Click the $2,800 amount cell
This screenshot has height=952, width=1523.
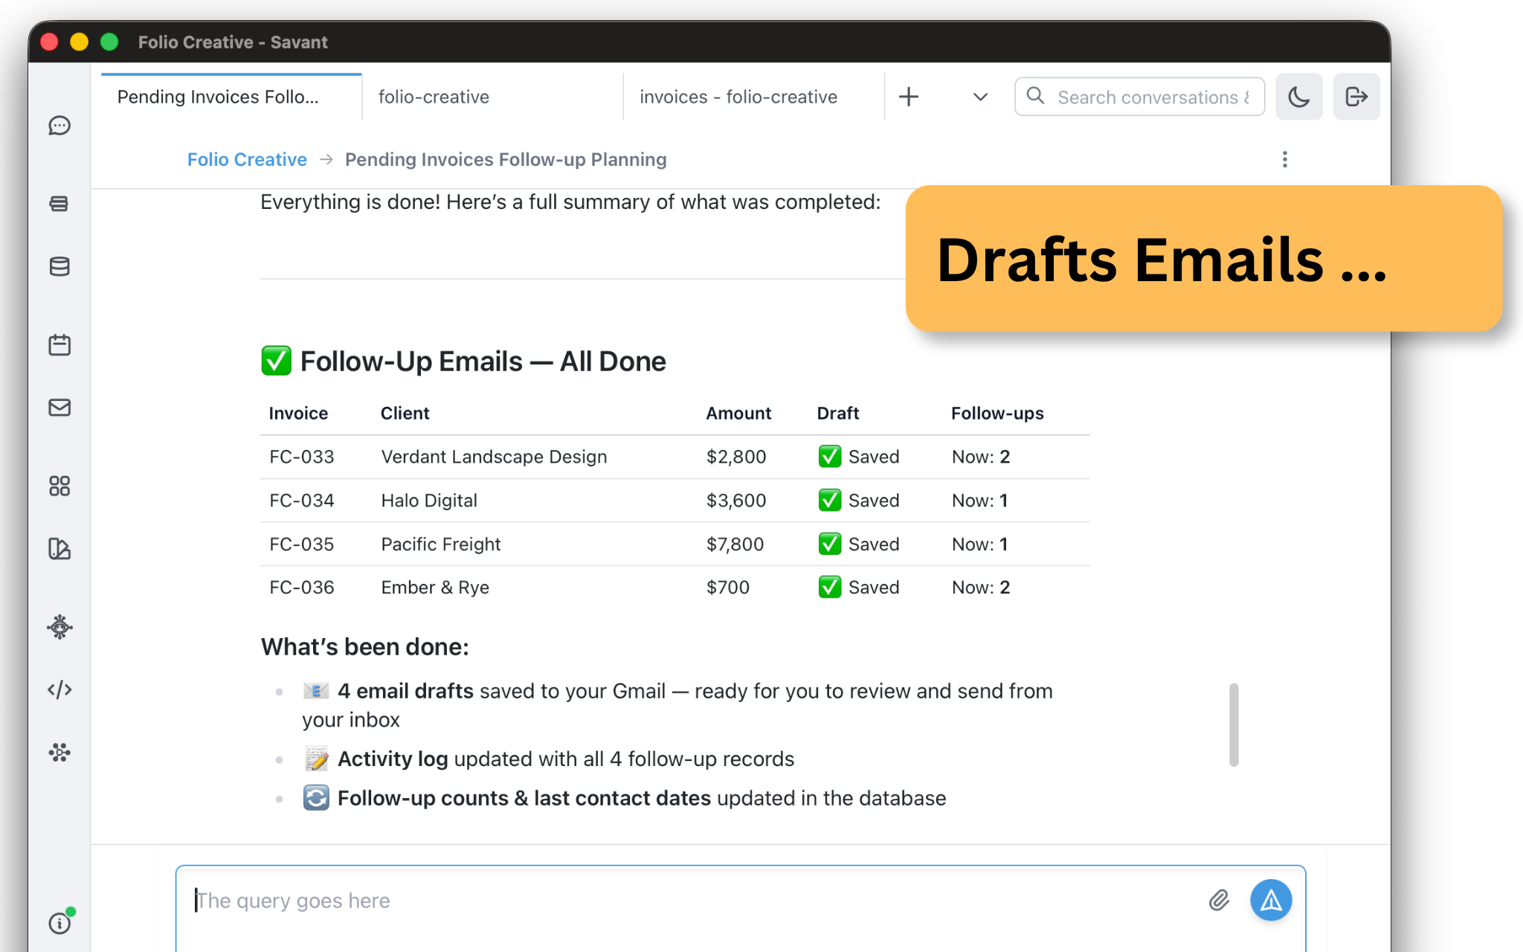736,457
